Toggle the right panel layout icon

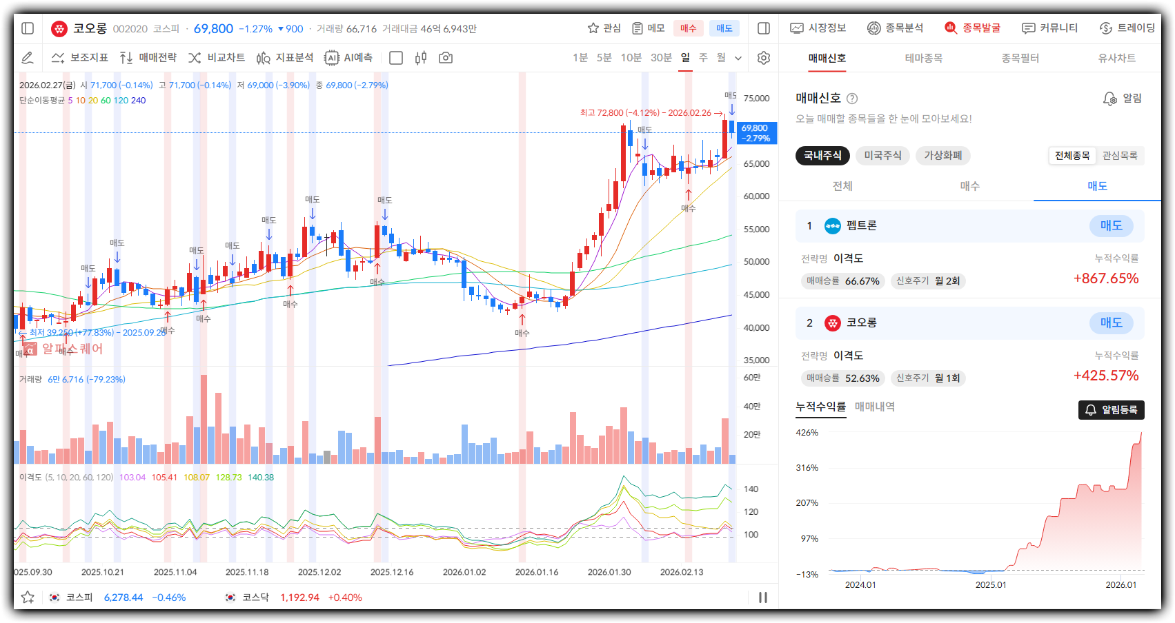763,28
